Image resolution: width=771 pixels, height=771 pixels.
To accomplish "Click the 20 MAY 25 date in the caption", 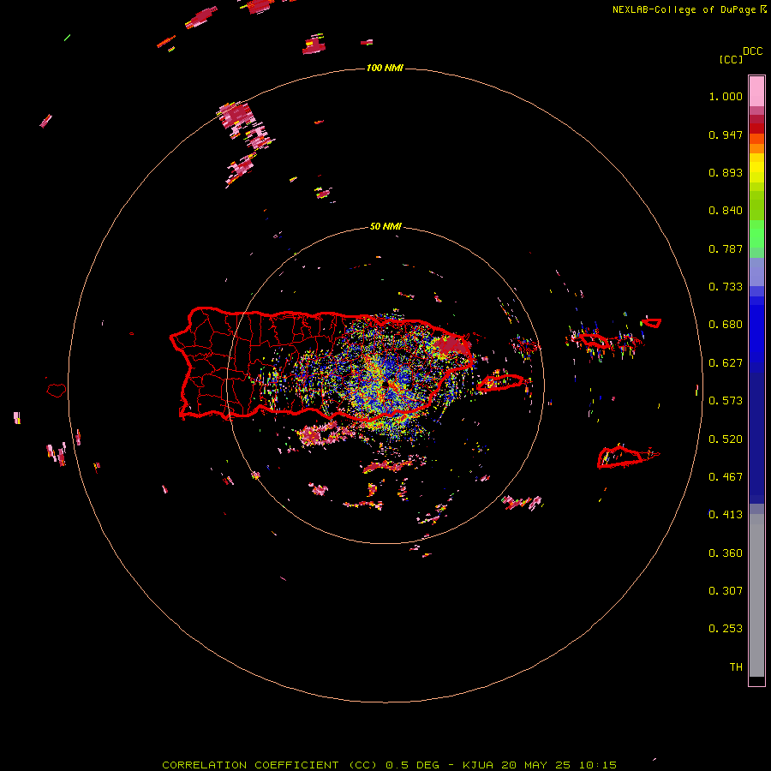I will [536, 765].
